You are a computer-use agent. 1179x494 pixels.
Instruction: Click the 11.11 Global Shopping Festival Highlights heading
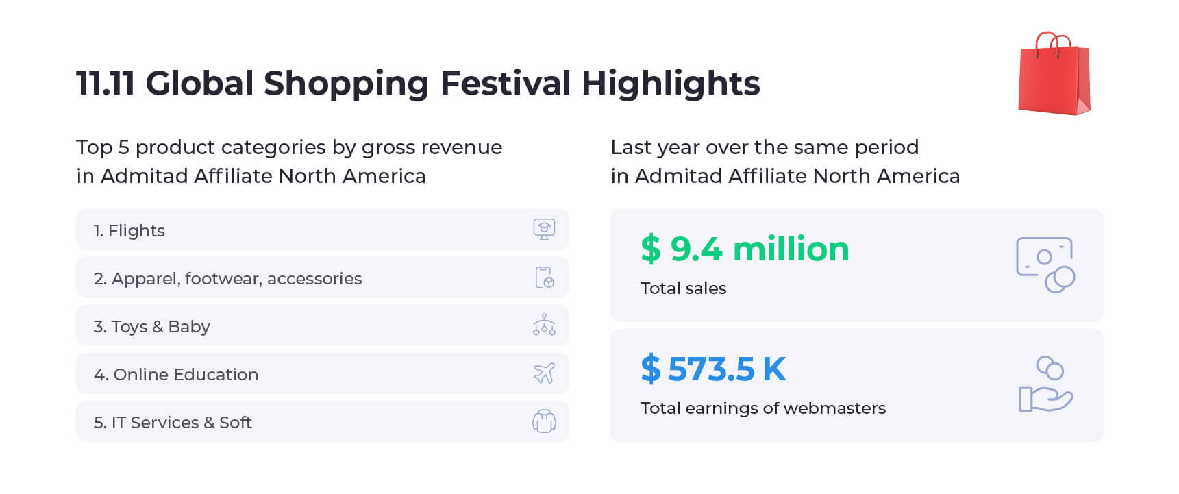click(418, 84)
